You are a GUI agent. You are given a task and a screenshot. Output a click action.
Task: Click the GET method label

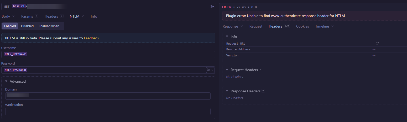coord(7,7)
